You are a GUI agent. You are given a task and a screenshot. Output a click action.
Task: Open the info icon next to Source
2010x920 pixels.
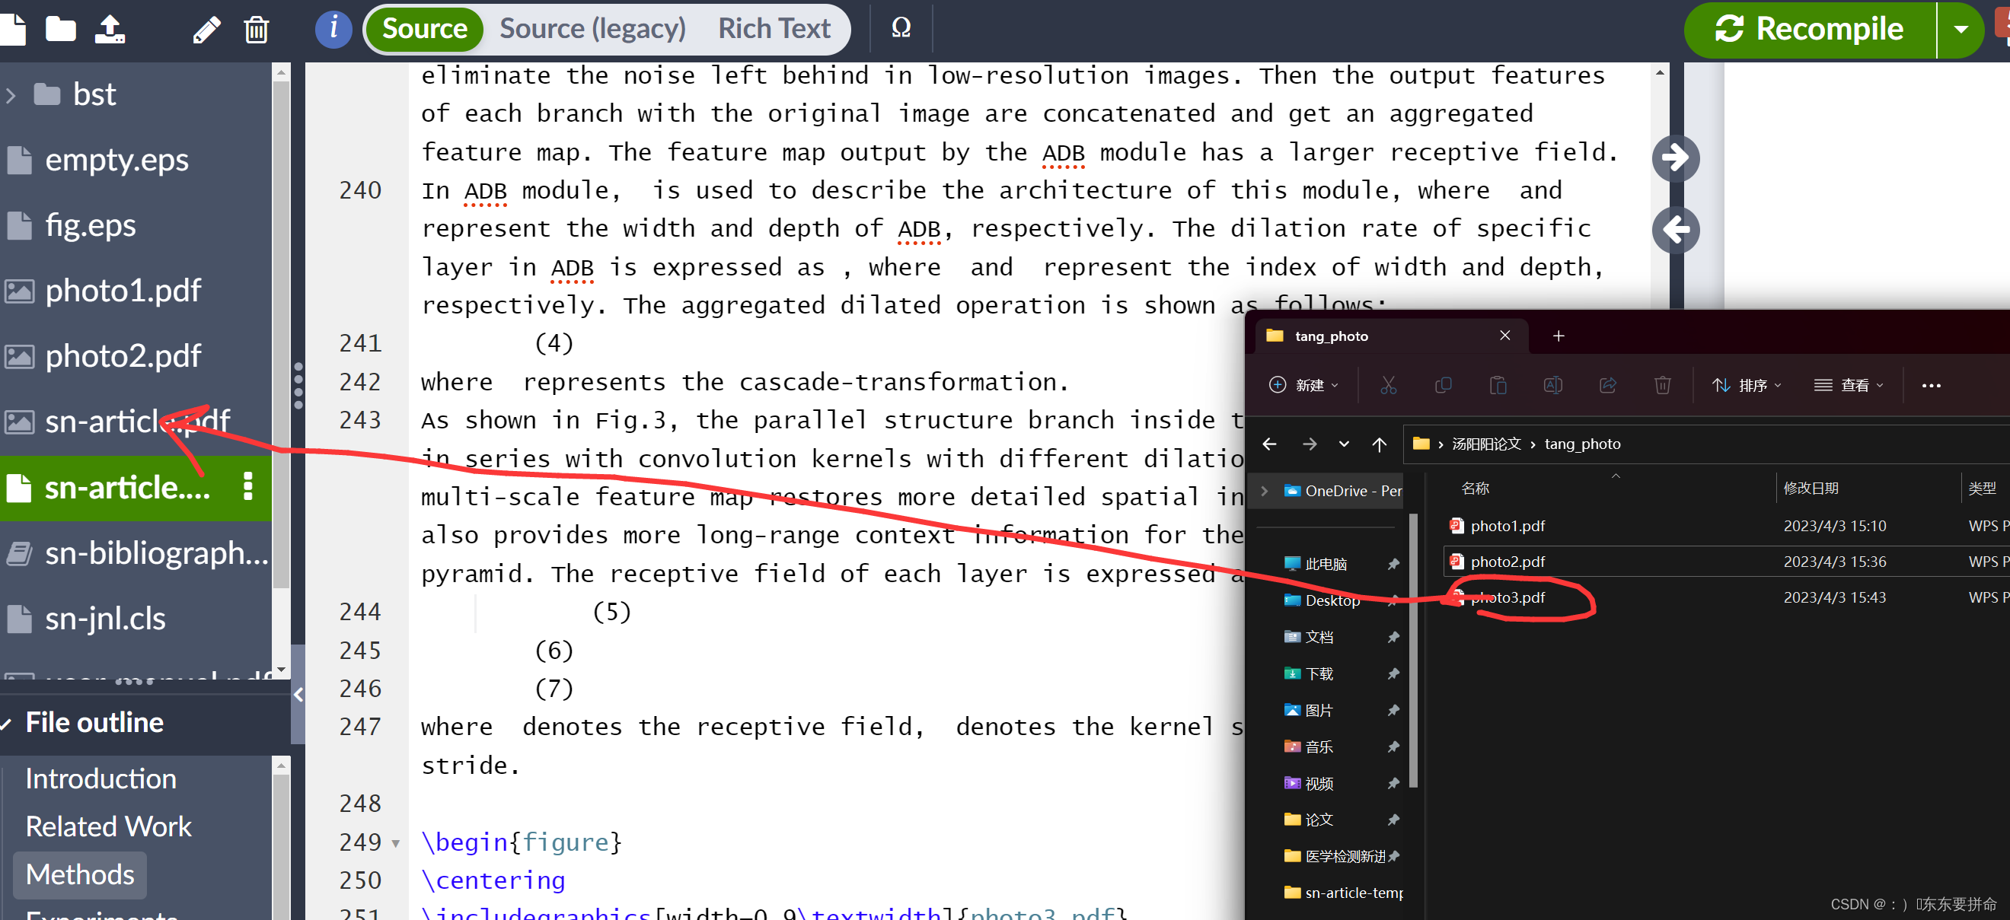coord(333,29)
